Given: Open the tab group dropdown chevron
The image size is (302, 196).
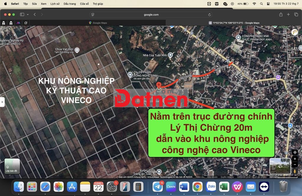Looking at the screenshot, I should 28,14.
